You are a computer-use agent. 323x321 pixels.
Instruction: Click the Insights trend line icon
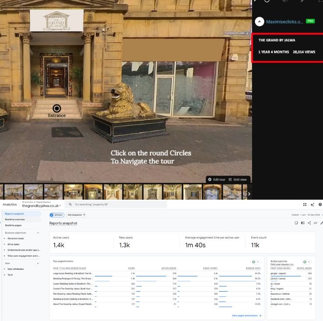(x=315, y=223)
